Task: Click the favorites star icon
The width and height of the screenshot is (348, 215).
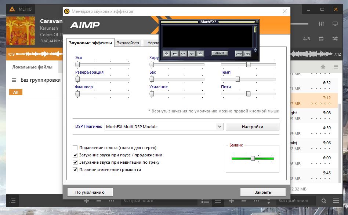Action: pos(323,67)
